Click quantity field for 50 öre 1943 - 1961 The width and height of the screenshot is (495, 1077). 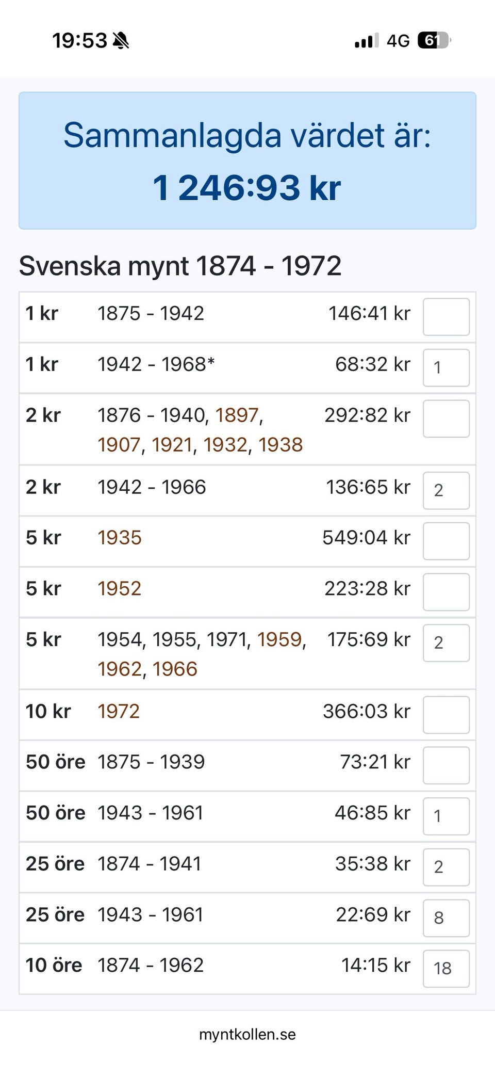click(x=446, y=816)
